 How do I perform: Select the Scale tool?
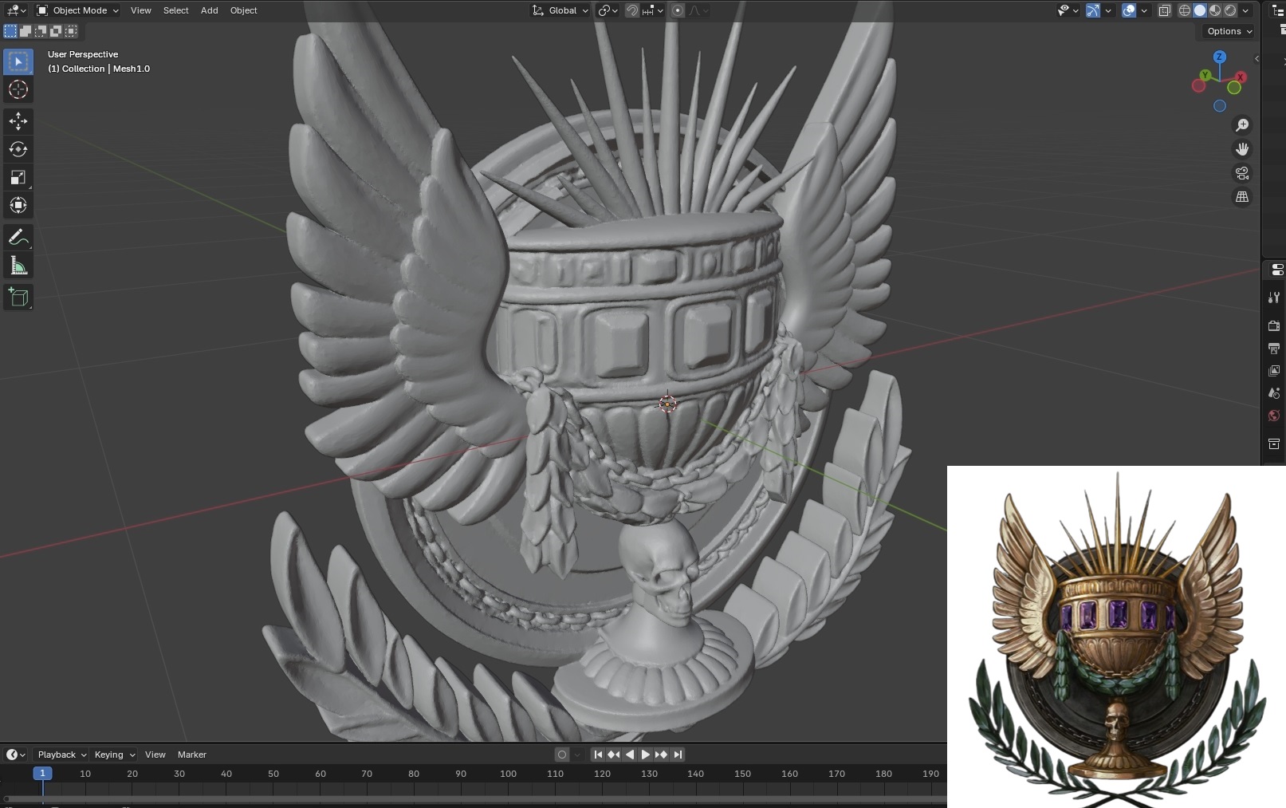(x=18, y=177)
